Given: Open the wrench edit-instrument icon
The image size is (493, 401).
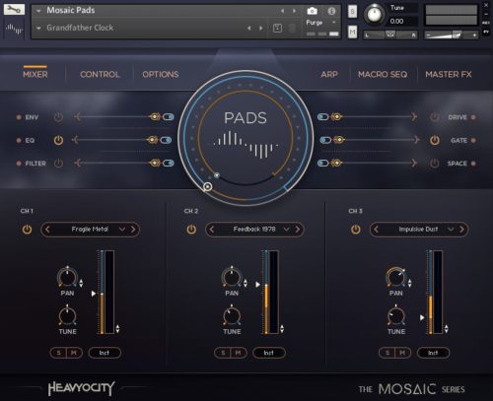Looking at the screenshot, I should (14, 10).
